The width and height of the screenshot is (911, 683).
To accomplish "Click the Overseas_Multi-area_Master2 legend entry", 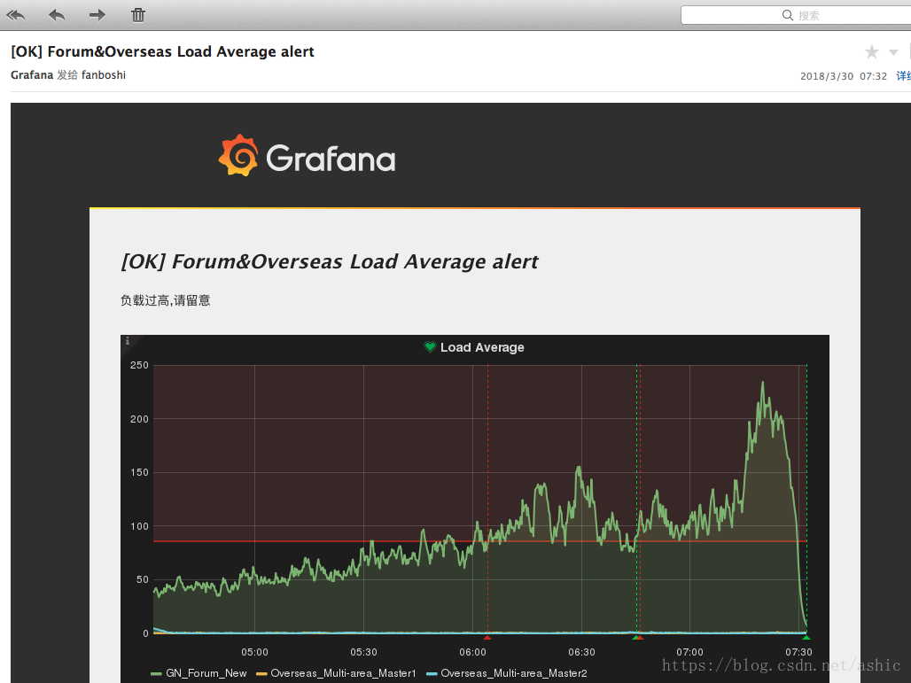I will (x=507, y=673).
